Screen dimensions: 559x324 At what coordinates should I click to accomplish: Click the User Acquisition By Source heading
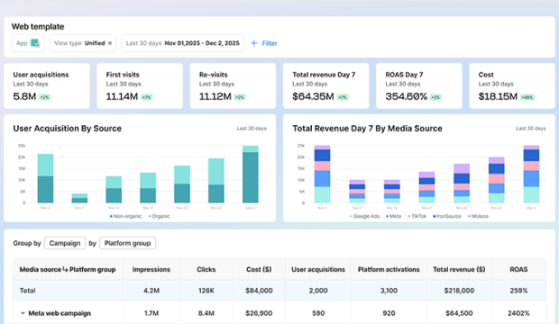click(x=68, y=129)
